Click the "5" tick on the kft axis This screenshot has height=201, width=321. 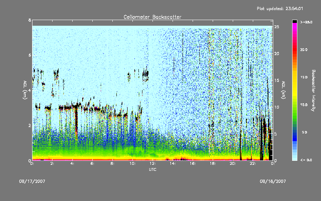click(276, 134)
